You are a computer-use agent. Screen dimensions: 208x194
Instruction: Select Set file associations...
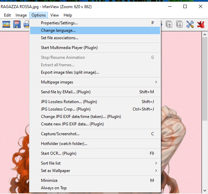click(95, 38)
